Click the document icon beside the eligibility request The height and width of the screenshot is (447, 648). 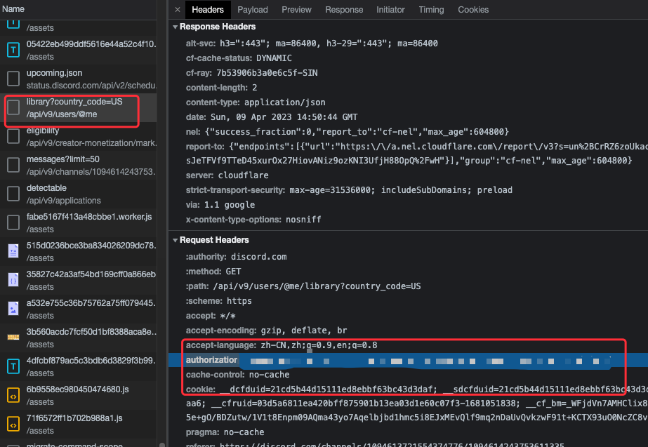click(x=12, y=136)
